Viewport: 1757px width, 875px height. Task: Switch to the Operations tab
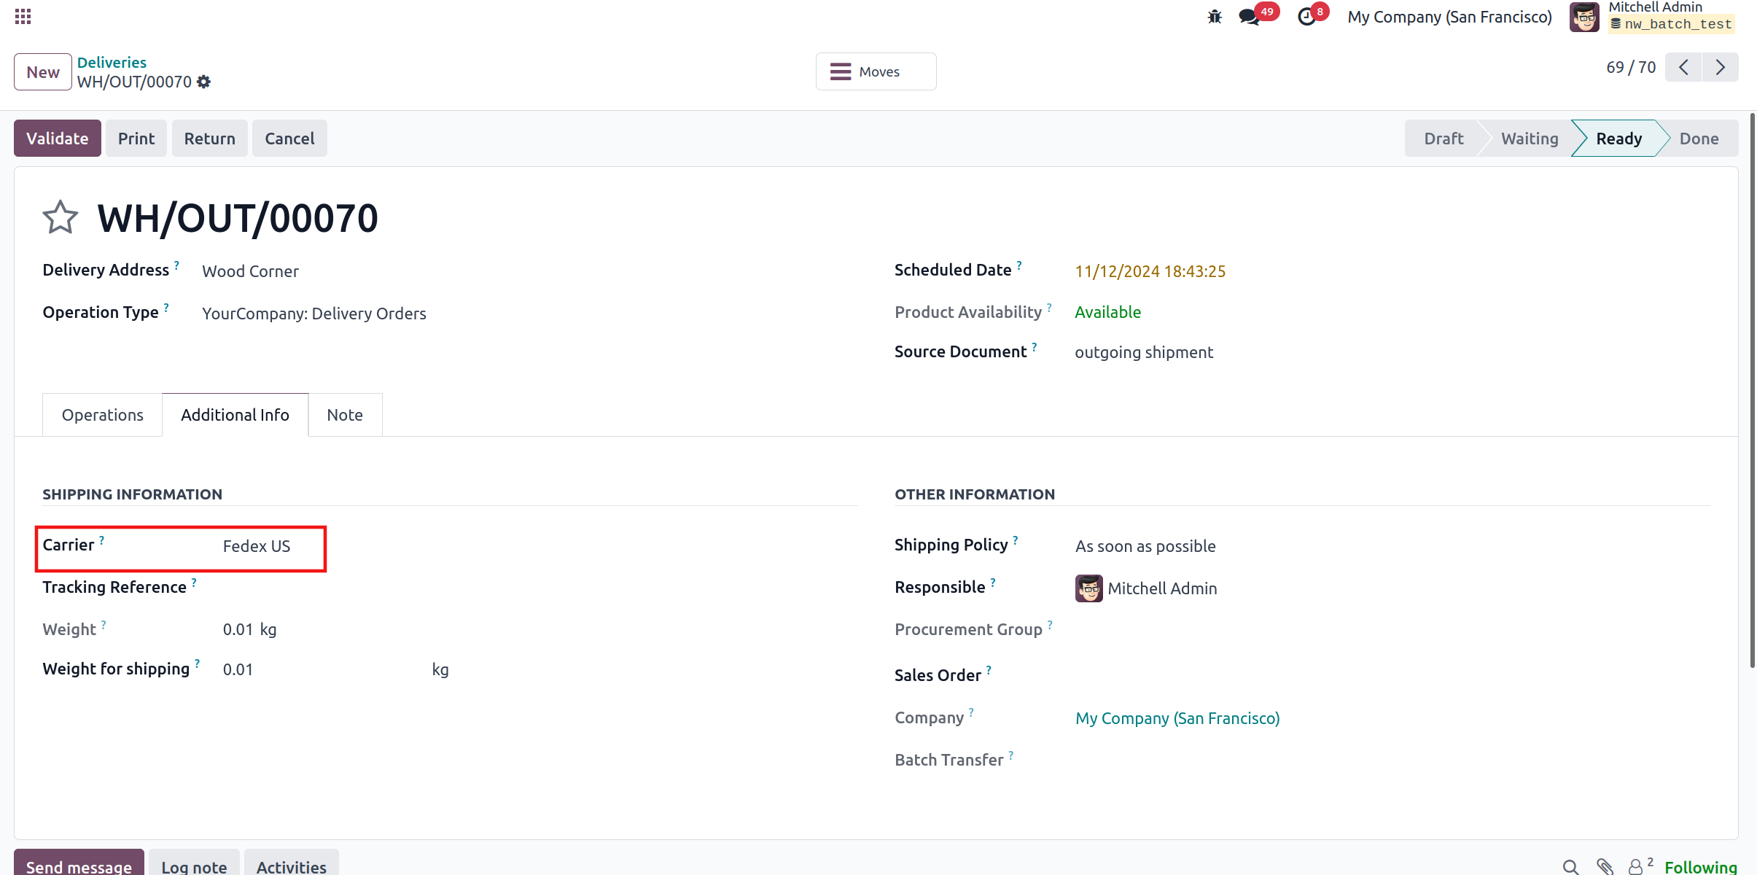coord(103,415)
